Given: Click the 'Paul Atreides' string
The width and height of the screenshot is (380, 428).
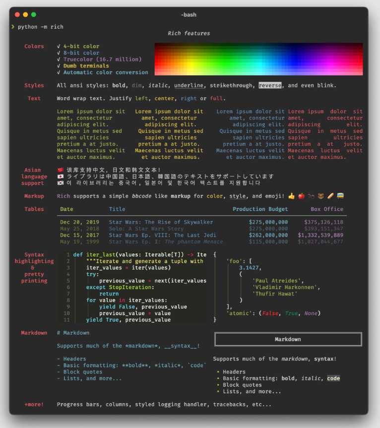Looking at the screenshot, I should [276, 281].
